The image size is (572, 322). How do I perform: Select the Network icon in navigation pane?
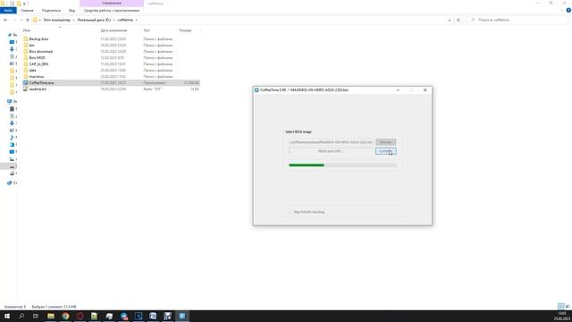point(10,182)
